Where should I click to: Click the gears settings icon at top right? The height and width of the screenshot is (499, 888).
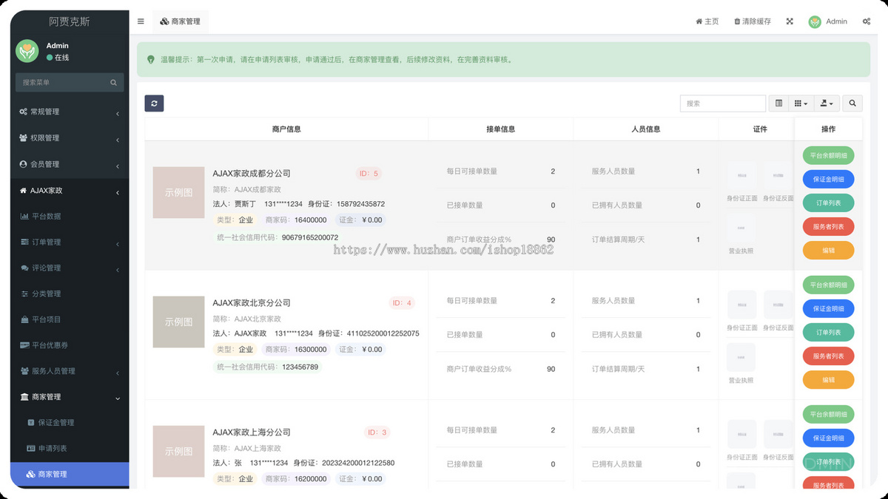pos(866,21)
